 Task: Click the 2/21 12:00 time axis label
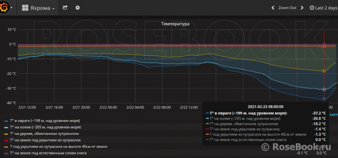[x=27, y=107]
